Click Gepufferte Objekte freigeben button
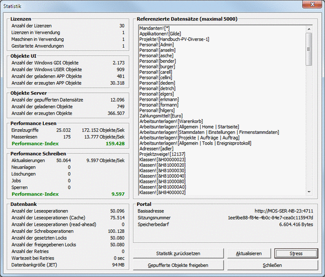Screen dimensions: 325x277 pos(178,265)
